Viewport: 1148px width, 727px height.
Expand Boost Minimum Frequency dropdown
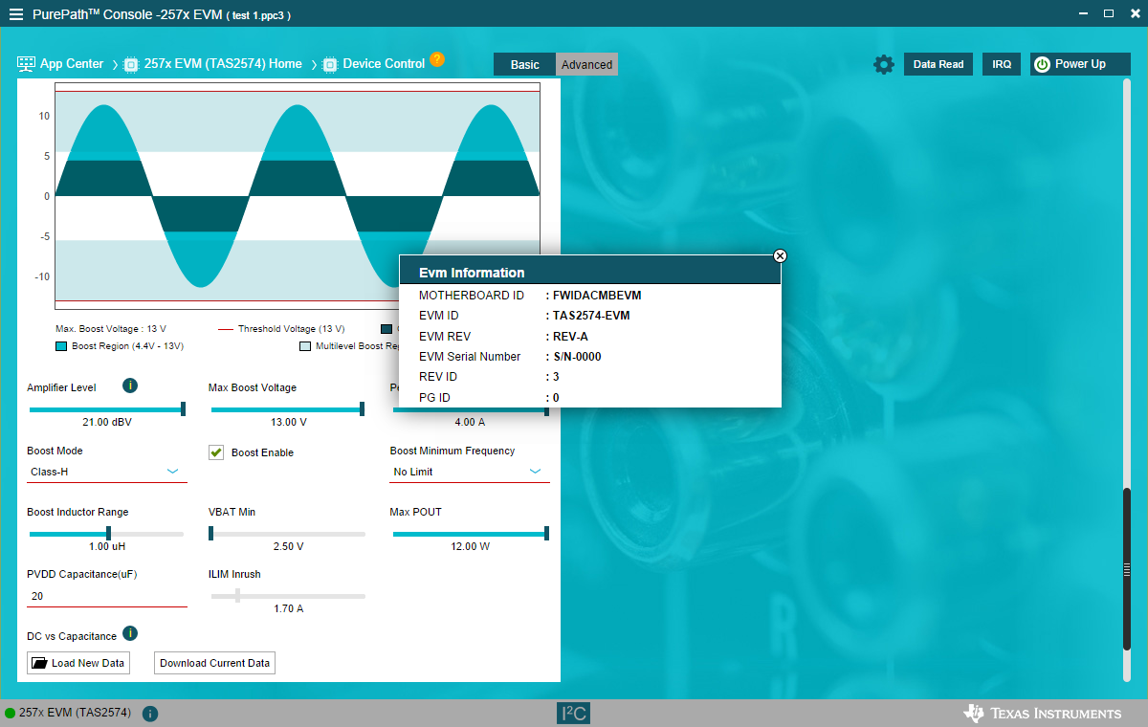[470, 472]
